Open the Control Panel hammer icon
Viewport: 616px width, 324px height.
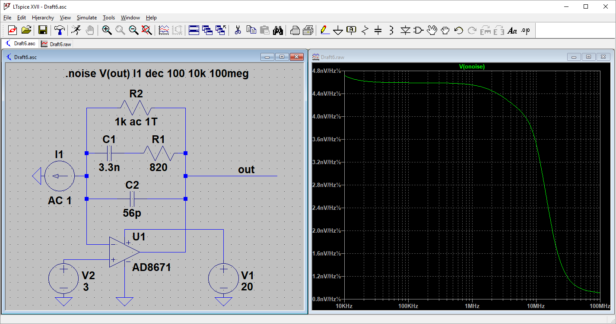point(60,30)
